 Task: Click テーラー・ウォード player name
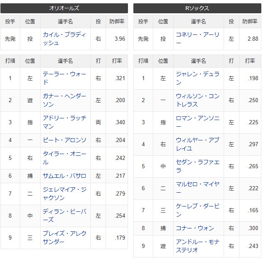click(x=65, y=78)
